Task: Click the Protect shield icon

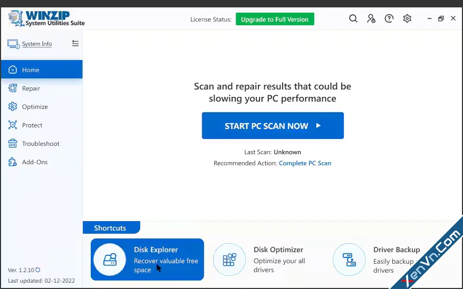Action: click(x=13, y=125)
